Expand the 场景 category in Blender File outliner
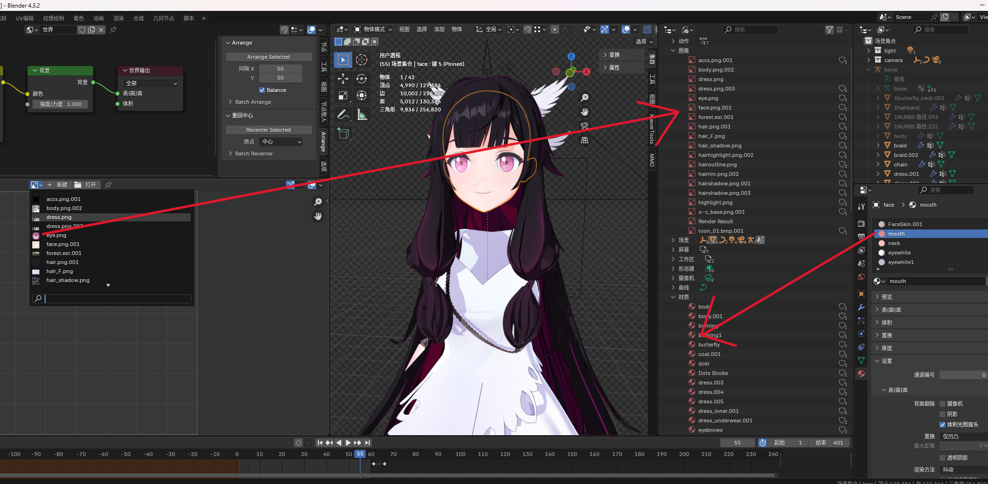 pos(673,240)
